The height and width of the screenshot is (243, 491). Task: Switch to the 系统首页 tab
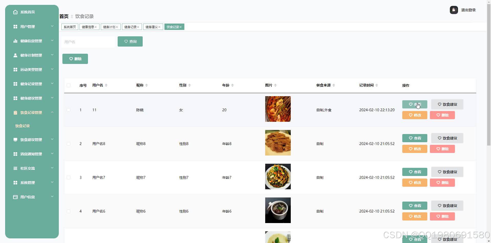point(70,27)
